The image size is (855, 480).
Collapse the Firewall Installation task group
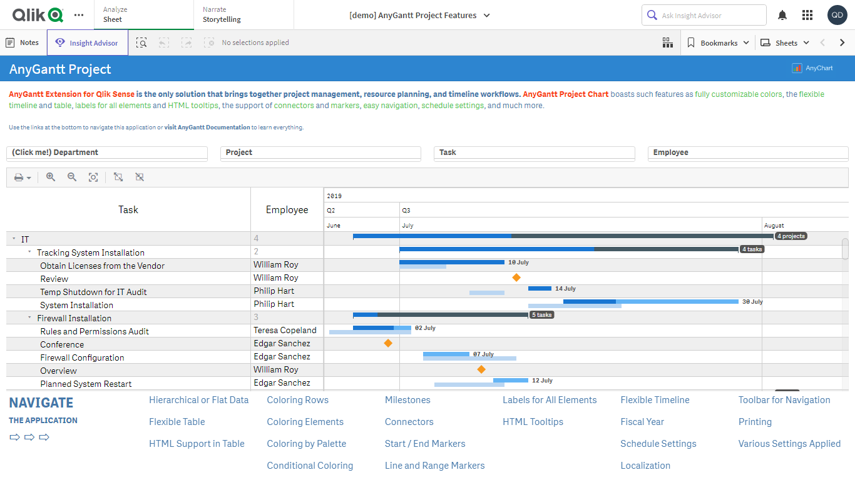28,317
